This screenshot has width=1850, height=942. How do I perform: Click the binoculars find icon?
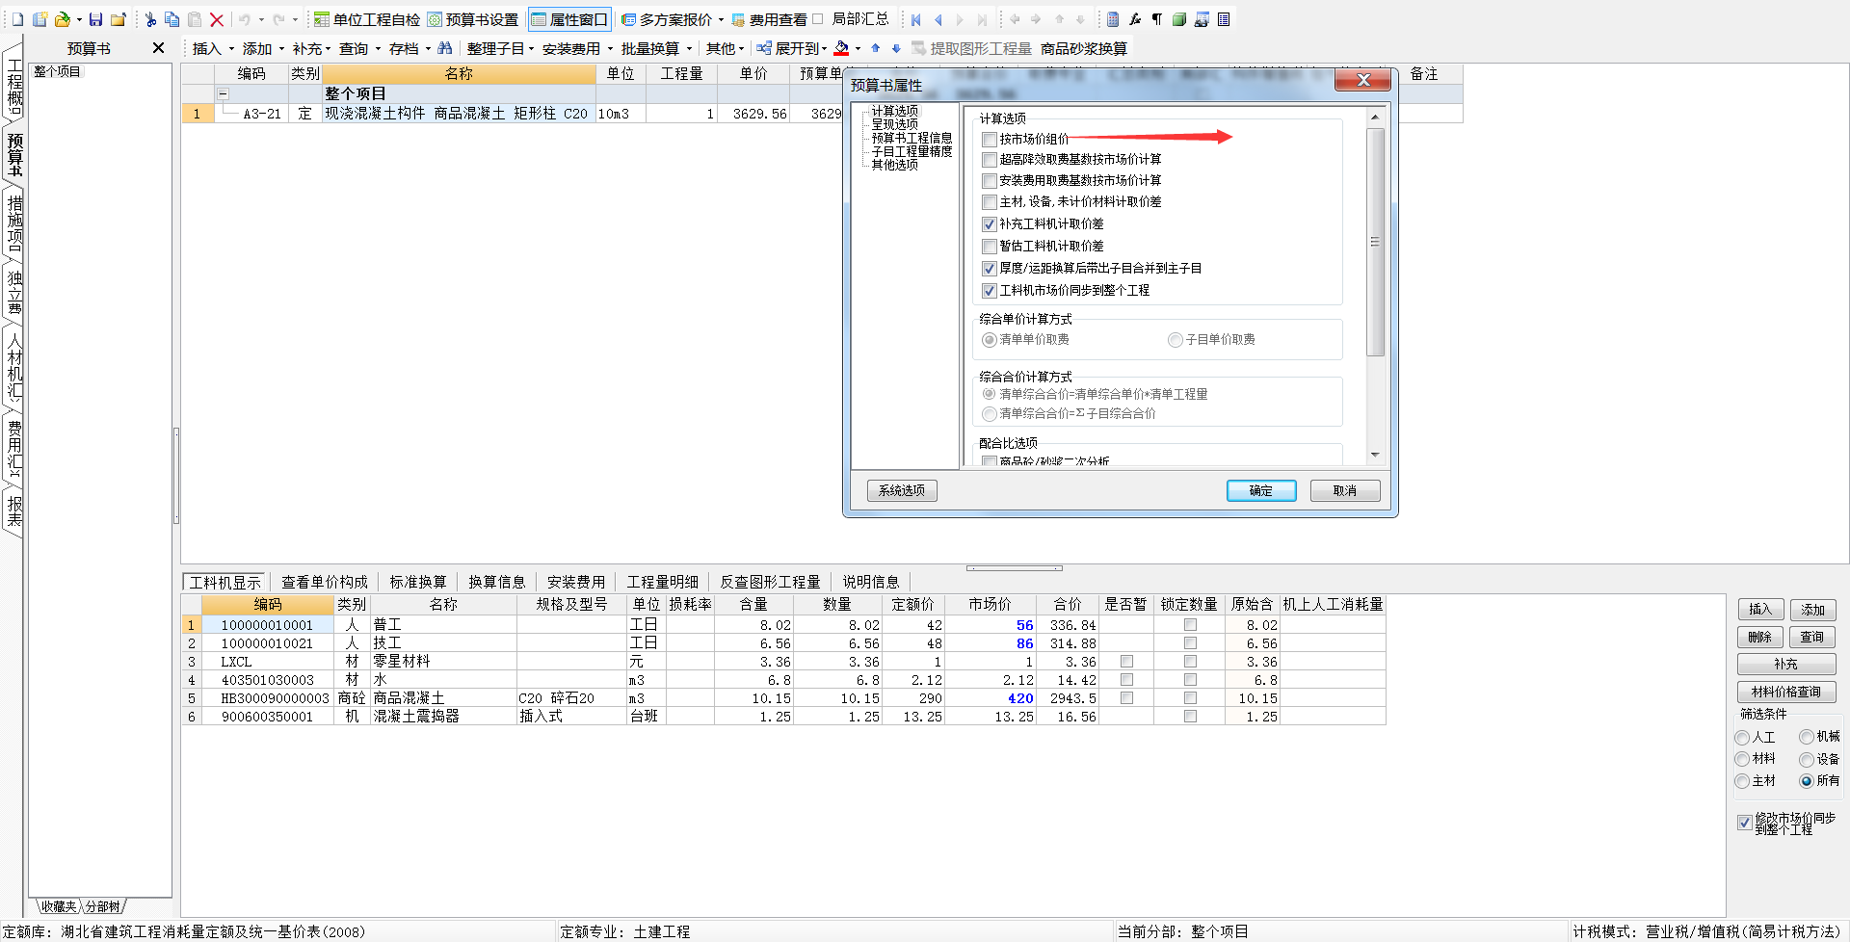pos(444,48)
